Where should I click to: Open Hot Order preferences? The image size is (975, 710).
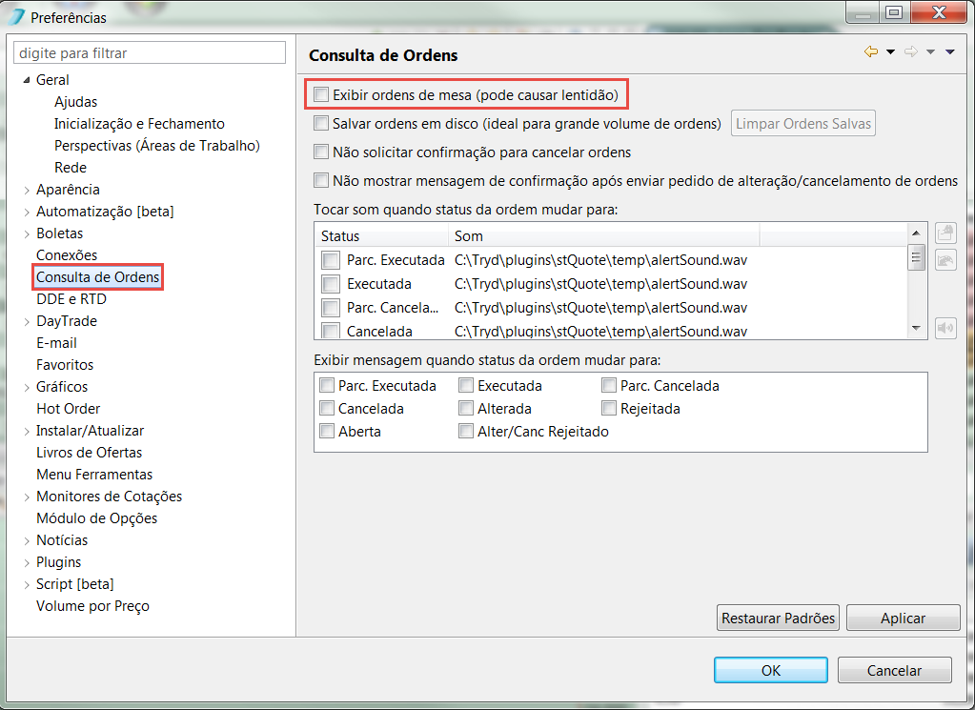pos(69,409)
